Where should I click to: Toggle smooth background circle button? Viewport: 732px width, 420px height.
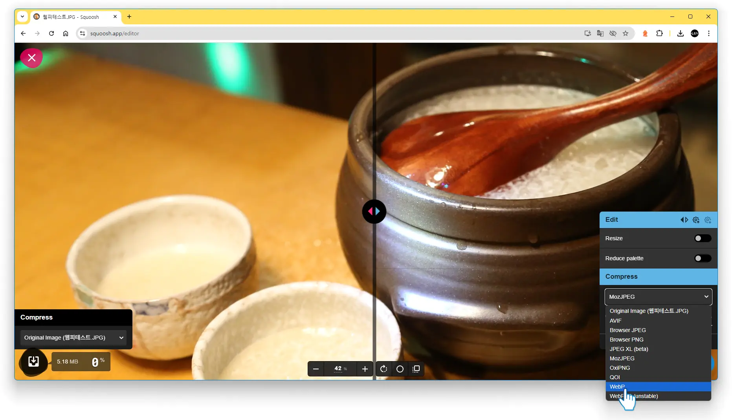400,369
